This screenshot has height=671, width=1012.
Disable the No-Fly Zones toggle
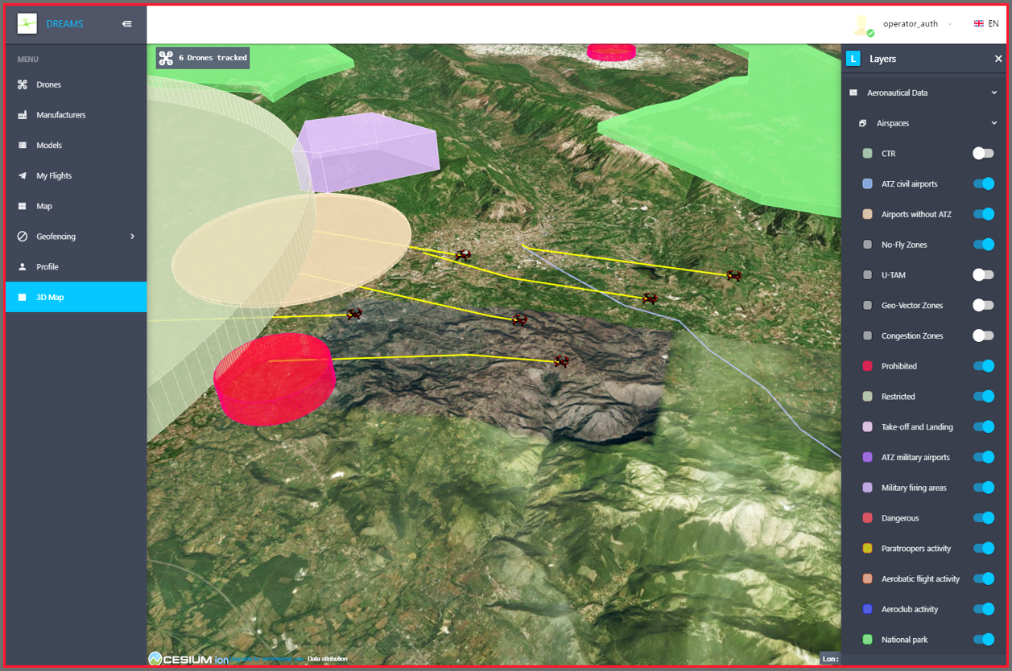click(x=982, y=245)
